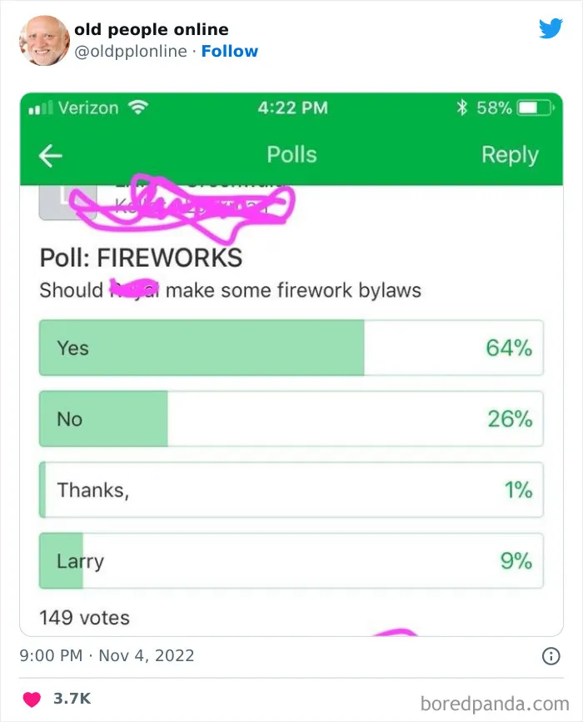Image resolution: width=583 pixels, height=722 pixels.
Task: Click the Polls header title
Action: [x=291, y=155]
